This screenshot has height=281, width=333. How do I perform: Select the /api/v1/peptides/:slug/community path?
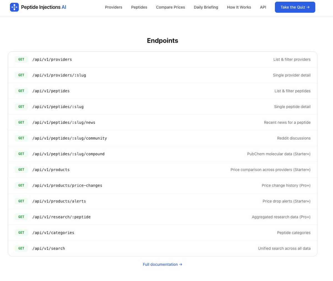(x=70, y=138)
